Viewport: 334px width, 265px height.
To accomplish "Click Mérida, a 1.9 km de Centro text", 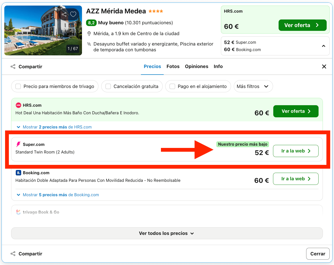I will tap(136, 34).
